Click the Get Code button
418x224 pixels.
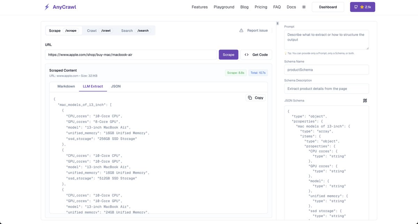coord(256,55)
